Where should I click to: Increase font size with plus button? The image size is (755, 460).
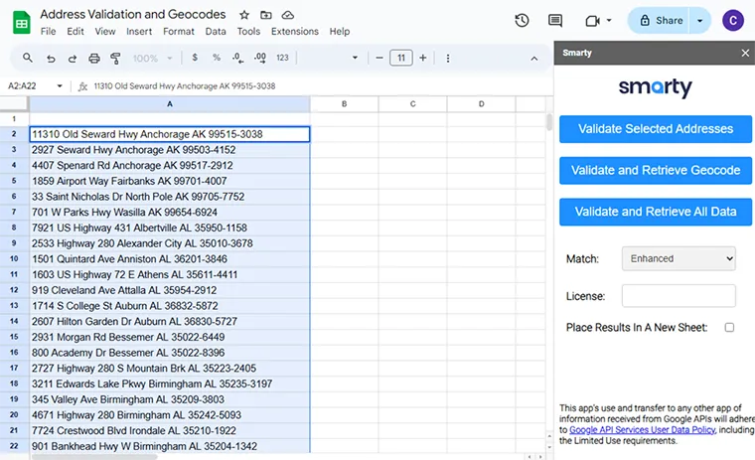pos(423,58)
